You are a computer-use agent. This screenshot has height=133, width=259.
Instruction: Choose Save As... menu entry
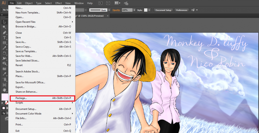coord(42,42)
